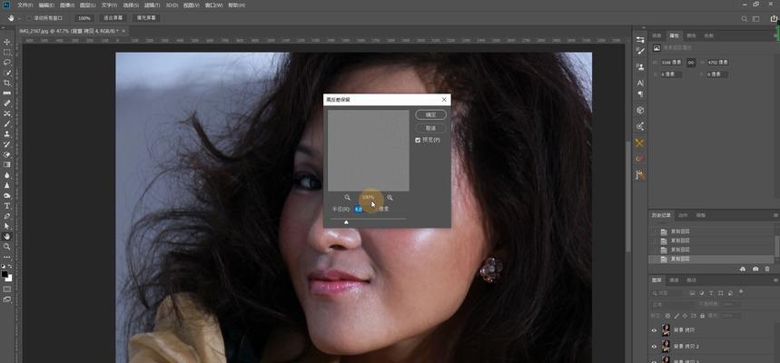Filter layers by type layers
The image size is (780, 363).
point(710,293)
